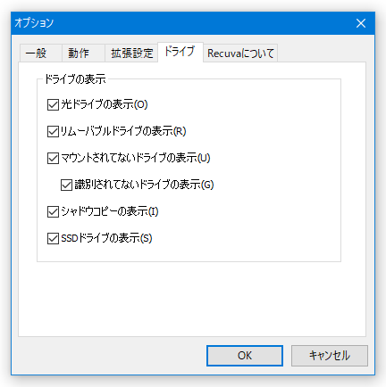The height and width of the screenshot is (387, 386).
Task: Toggle the シャドウコピーの表示(I) checkbox
Action: pos(53,211)
